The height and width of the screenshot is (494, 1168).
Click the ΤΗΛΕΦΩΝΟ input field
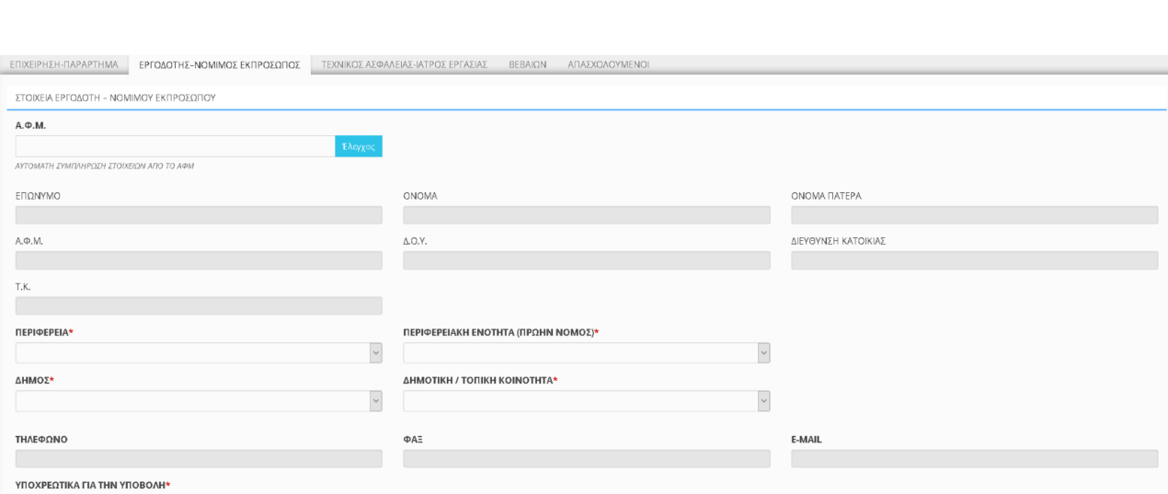(x=199, y=458)
